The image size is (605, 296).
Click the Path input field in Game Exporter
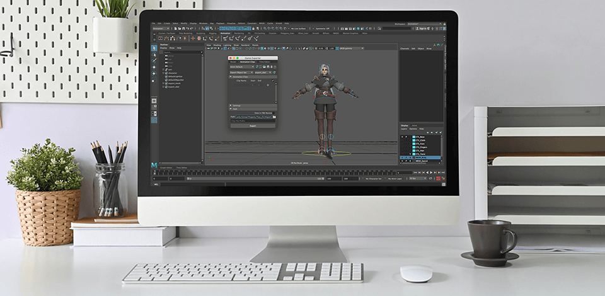[x=254, y=117]
